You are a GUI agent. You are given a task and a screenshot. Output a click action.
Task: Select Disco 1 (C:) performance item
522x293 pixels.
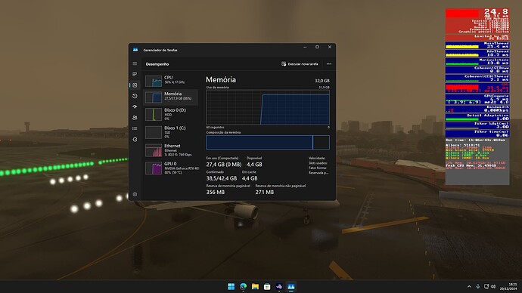coord(171,132)
